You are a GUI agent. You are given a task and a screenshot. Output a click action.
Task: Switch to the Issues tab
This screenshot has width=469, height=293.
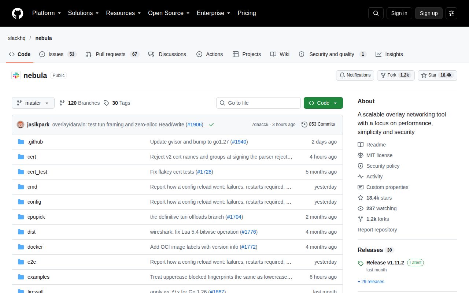(58, 54)
